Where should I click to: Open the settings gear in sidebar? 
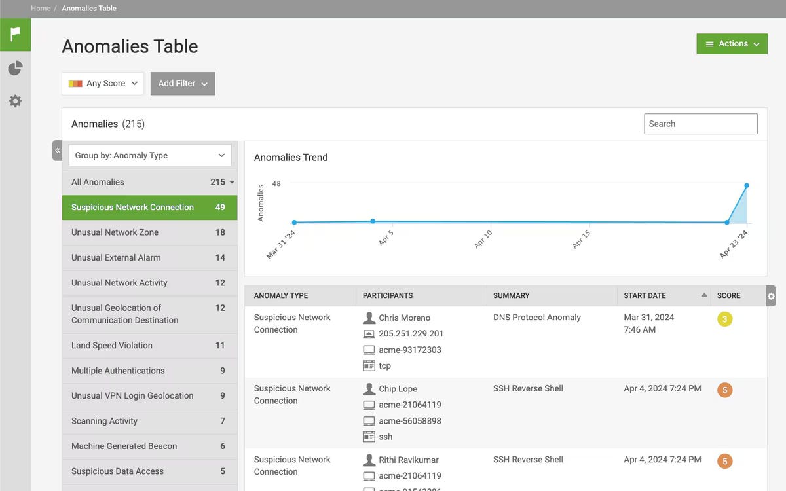pos(15,101)
